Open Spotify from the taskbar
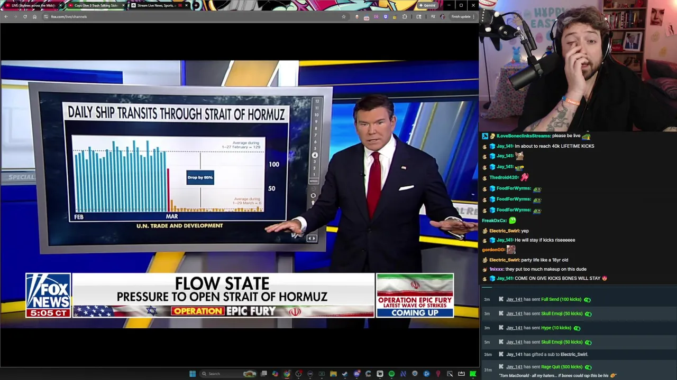 pos(391,374)
